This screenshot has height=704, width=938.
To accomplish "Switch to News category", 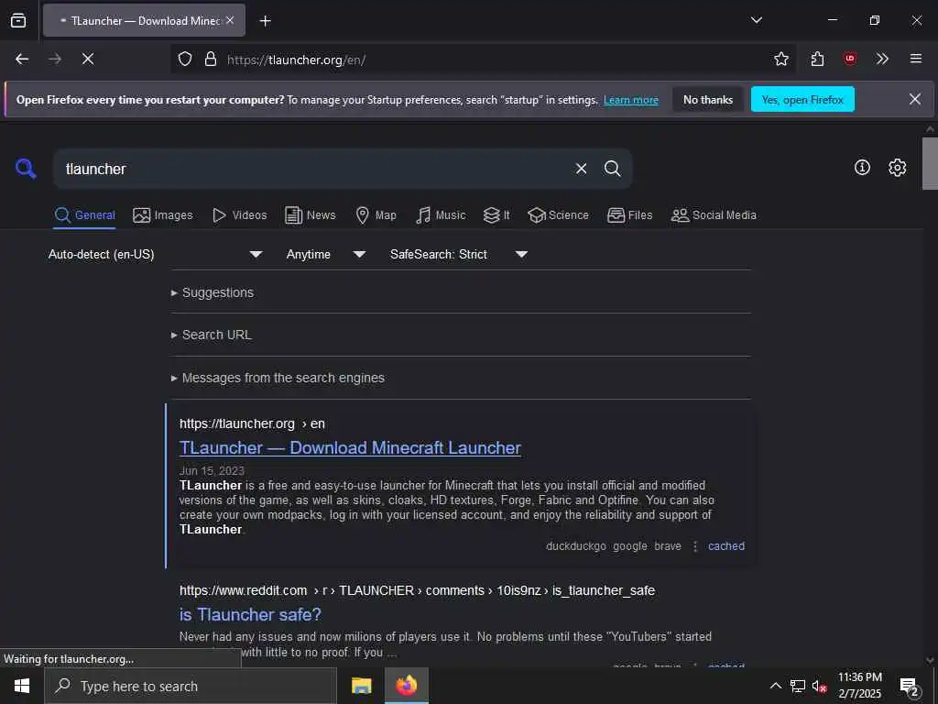I will pyautogui.click(x=310, y=215).
